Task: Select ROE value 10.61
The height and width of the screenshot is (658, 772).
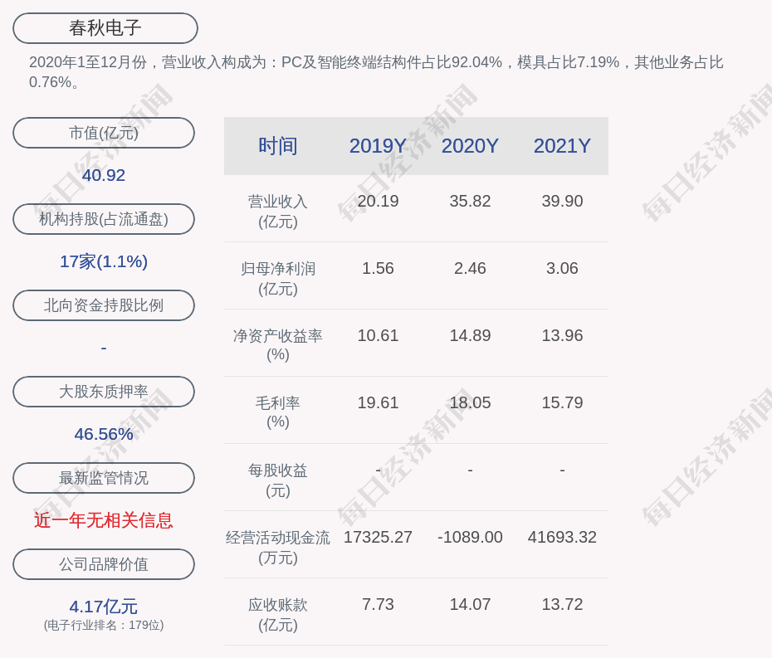Action: click(379, 336)
